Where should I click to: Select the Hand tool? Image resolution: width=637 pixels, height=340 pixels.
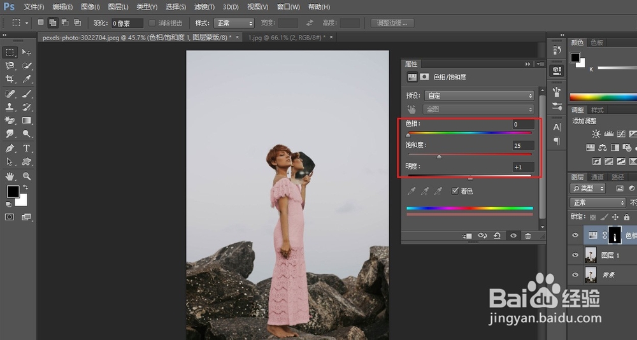(10, 176)
